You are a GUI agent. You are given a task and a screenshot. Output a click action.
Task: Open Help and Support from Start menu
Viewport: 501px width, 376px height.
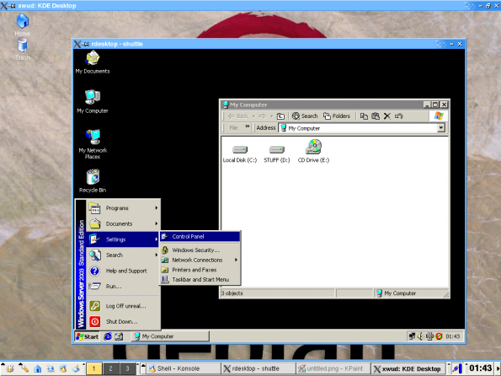point(123,271)
